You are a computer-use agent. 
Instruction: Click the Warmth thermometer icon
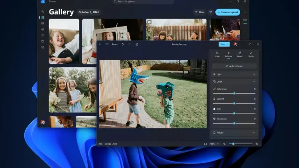click(x=214, y=99)
